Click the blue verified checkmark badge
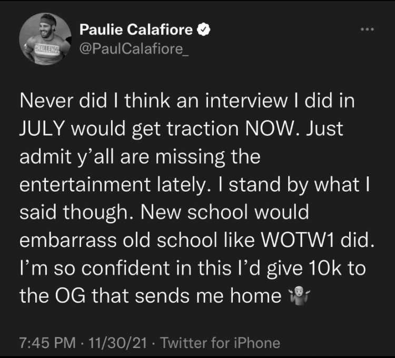The image size is (395, 358). (203, 29)
